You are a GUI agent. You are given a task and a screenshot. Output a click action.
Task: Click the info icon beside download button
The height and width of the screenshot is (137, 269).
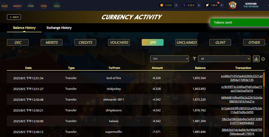(263, 59)
